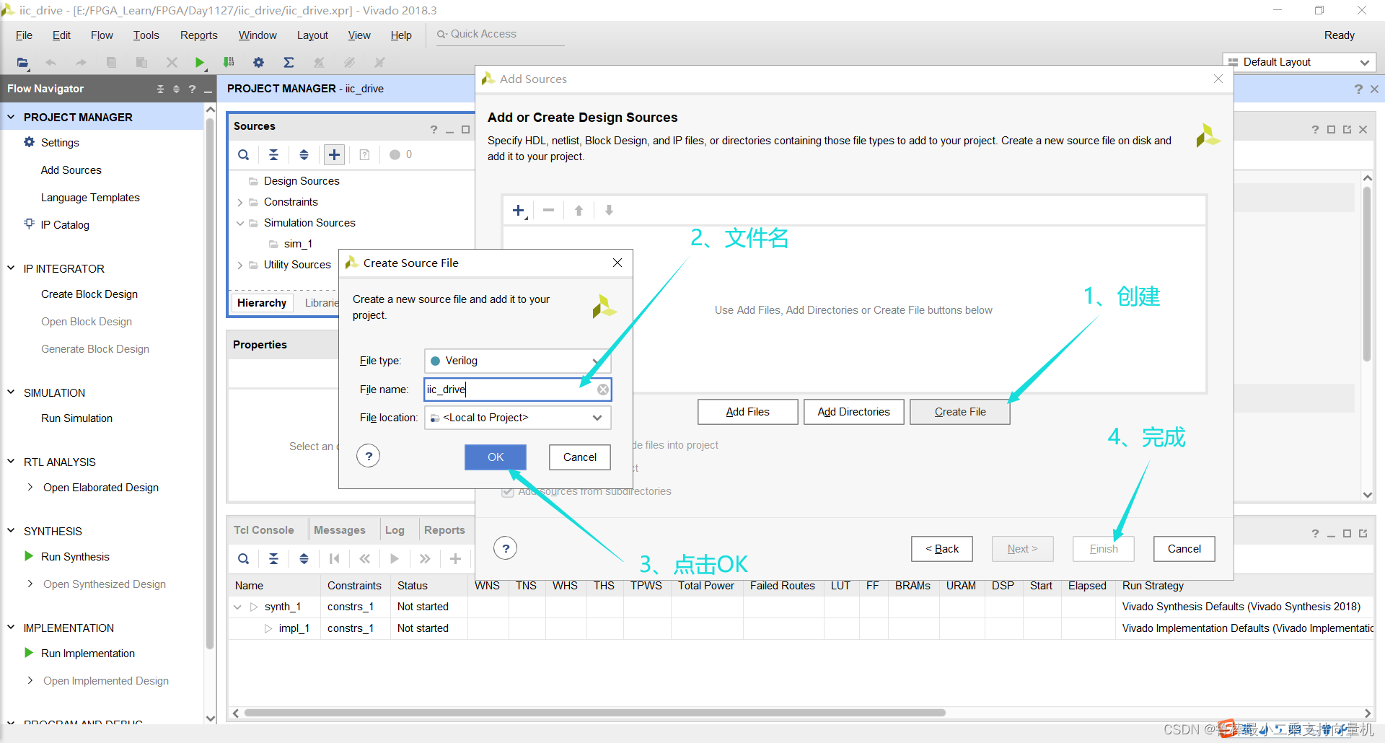The width and height of the screenshot is (1385, 743).
Task: Open the Reports menu
Action: point(198,35)
